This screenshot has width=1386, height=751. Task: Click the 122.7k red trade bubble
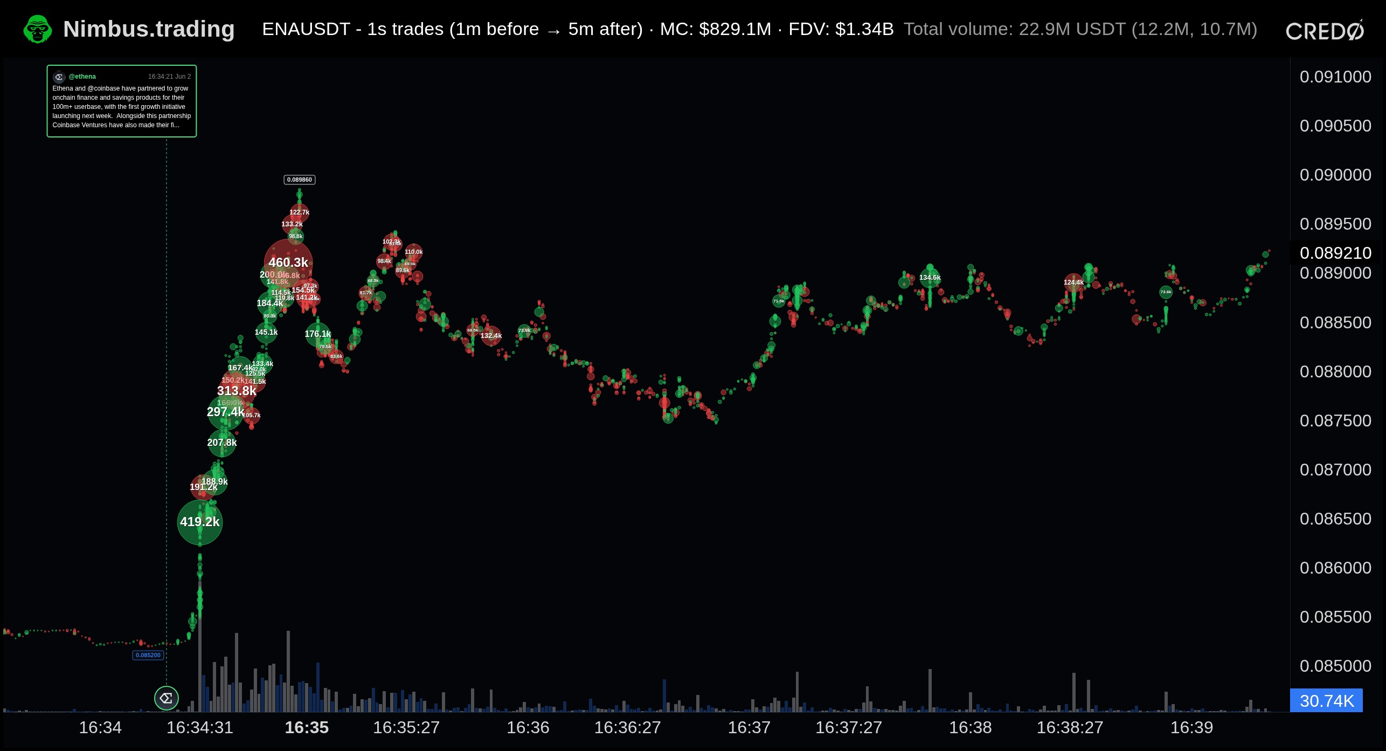pos(300,212)
